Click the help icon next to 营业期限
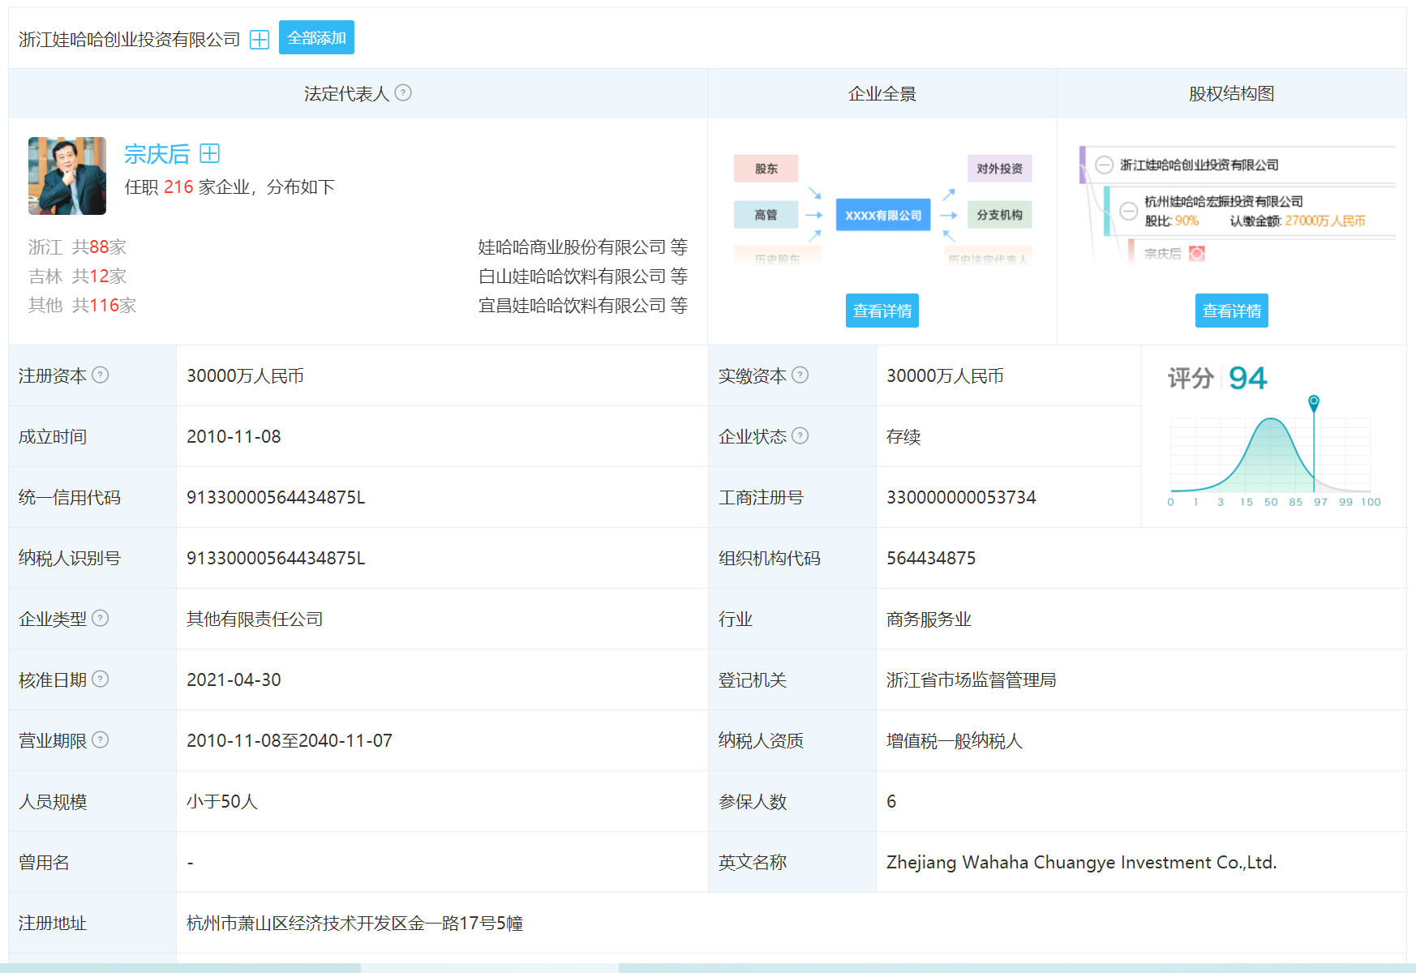 click(100, 739)
